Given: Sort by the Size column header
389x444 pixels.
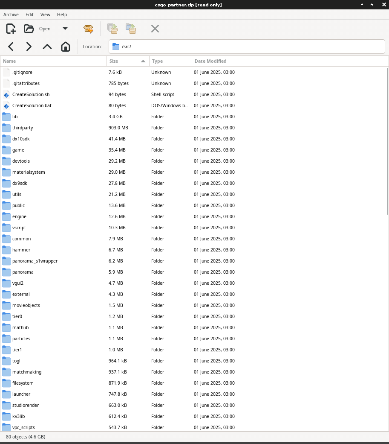Looking at the screenshot, I should pyautogui.click(x=128, y=61).
